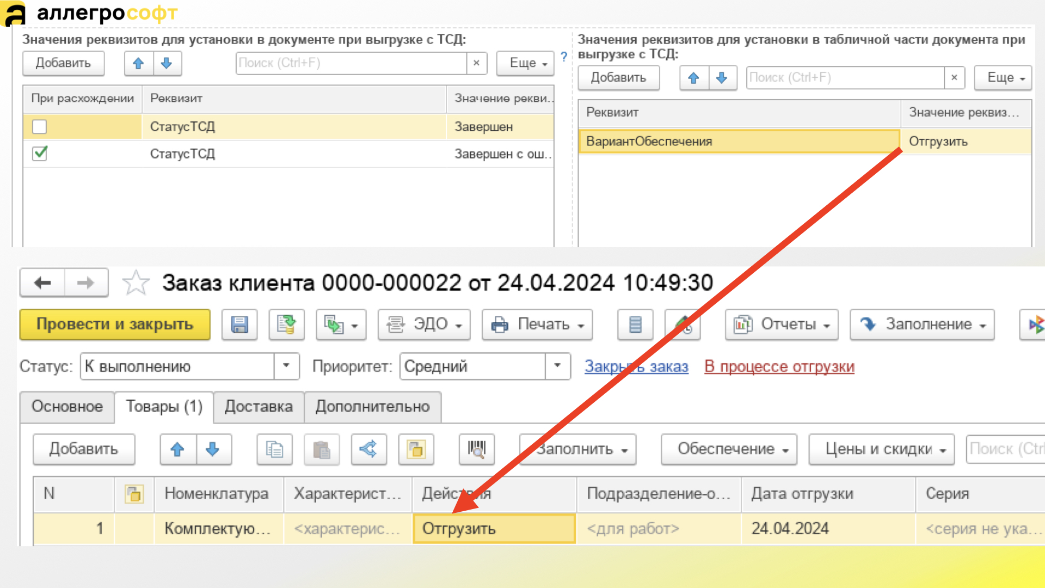This screenshot has height=588, width=1045.
Task: Switch to the Доставка tab
Action: tap(259, 407)
